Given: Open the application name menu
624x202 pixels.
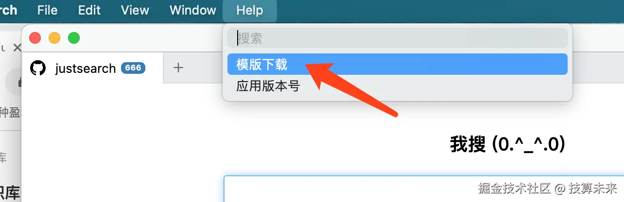Looking at the screenshot, I should pos(9,10).
